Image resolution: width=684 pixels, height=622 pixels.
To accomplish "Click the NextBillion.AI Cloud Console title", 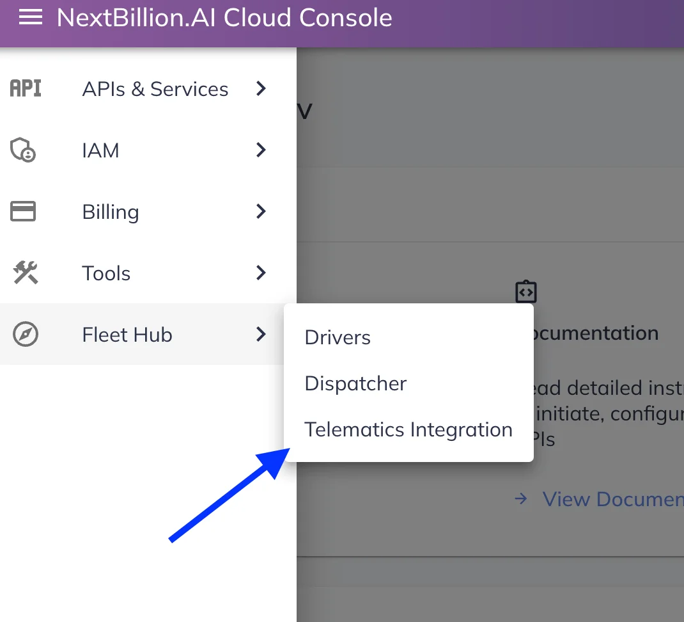I will [x=224, y=18].
